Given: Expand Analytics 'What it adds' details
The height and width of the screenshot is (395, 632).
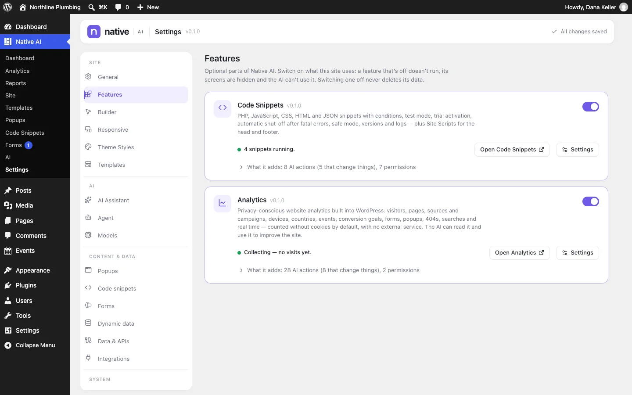Looking at the screenshot, I should (x=329, y=270).
